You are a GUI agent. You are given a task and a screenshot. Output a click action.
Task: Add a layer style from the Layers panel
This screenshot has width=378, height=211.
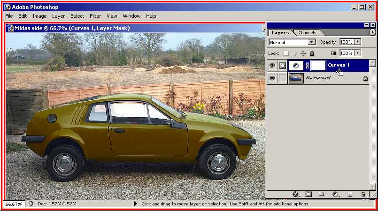(296, 194)
